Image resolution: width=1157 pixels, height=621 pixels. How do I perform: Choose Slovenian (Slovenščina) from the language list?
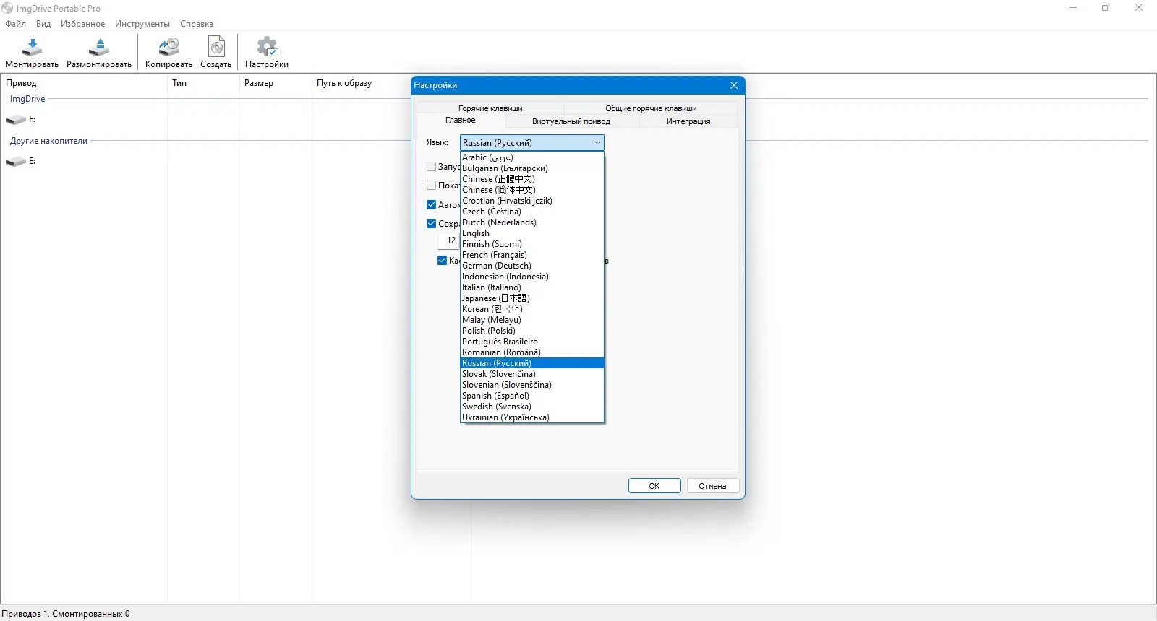tap(532, 385)
